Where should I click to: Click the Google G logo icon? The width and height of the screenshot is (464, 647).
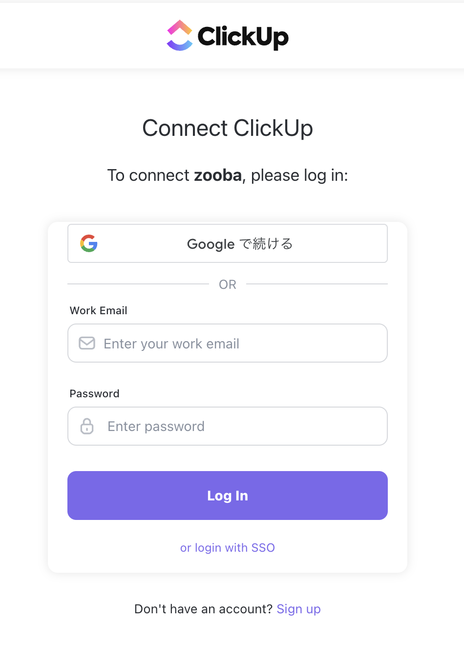[89, 243]
